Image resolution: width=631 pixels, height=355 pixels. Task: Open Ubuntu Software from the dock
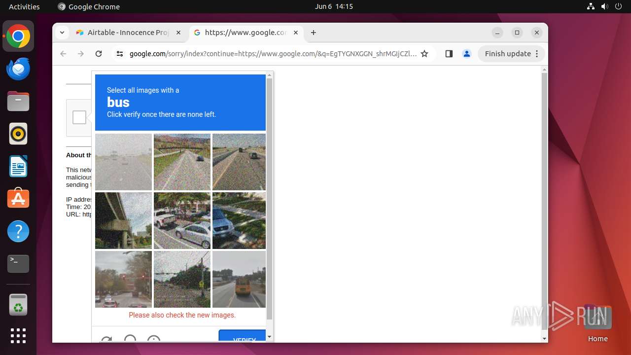tap(18, 198)
